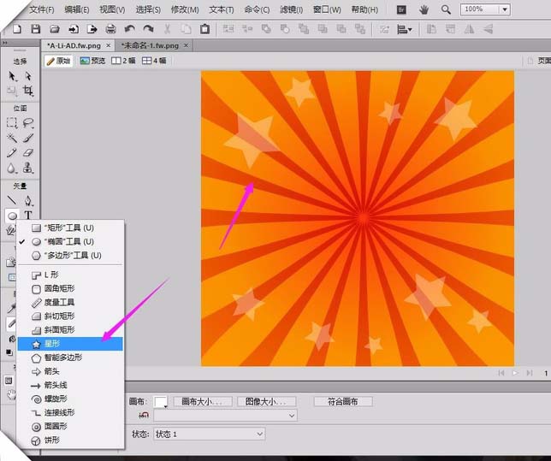551x461 pixels.
Task: Switch to the 未命名-1.fw.png tab
Action: [x=150, y=44]
